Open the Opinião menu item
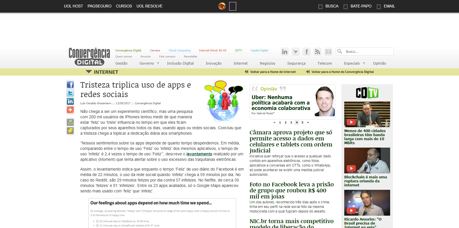 (x=380, y=63)
